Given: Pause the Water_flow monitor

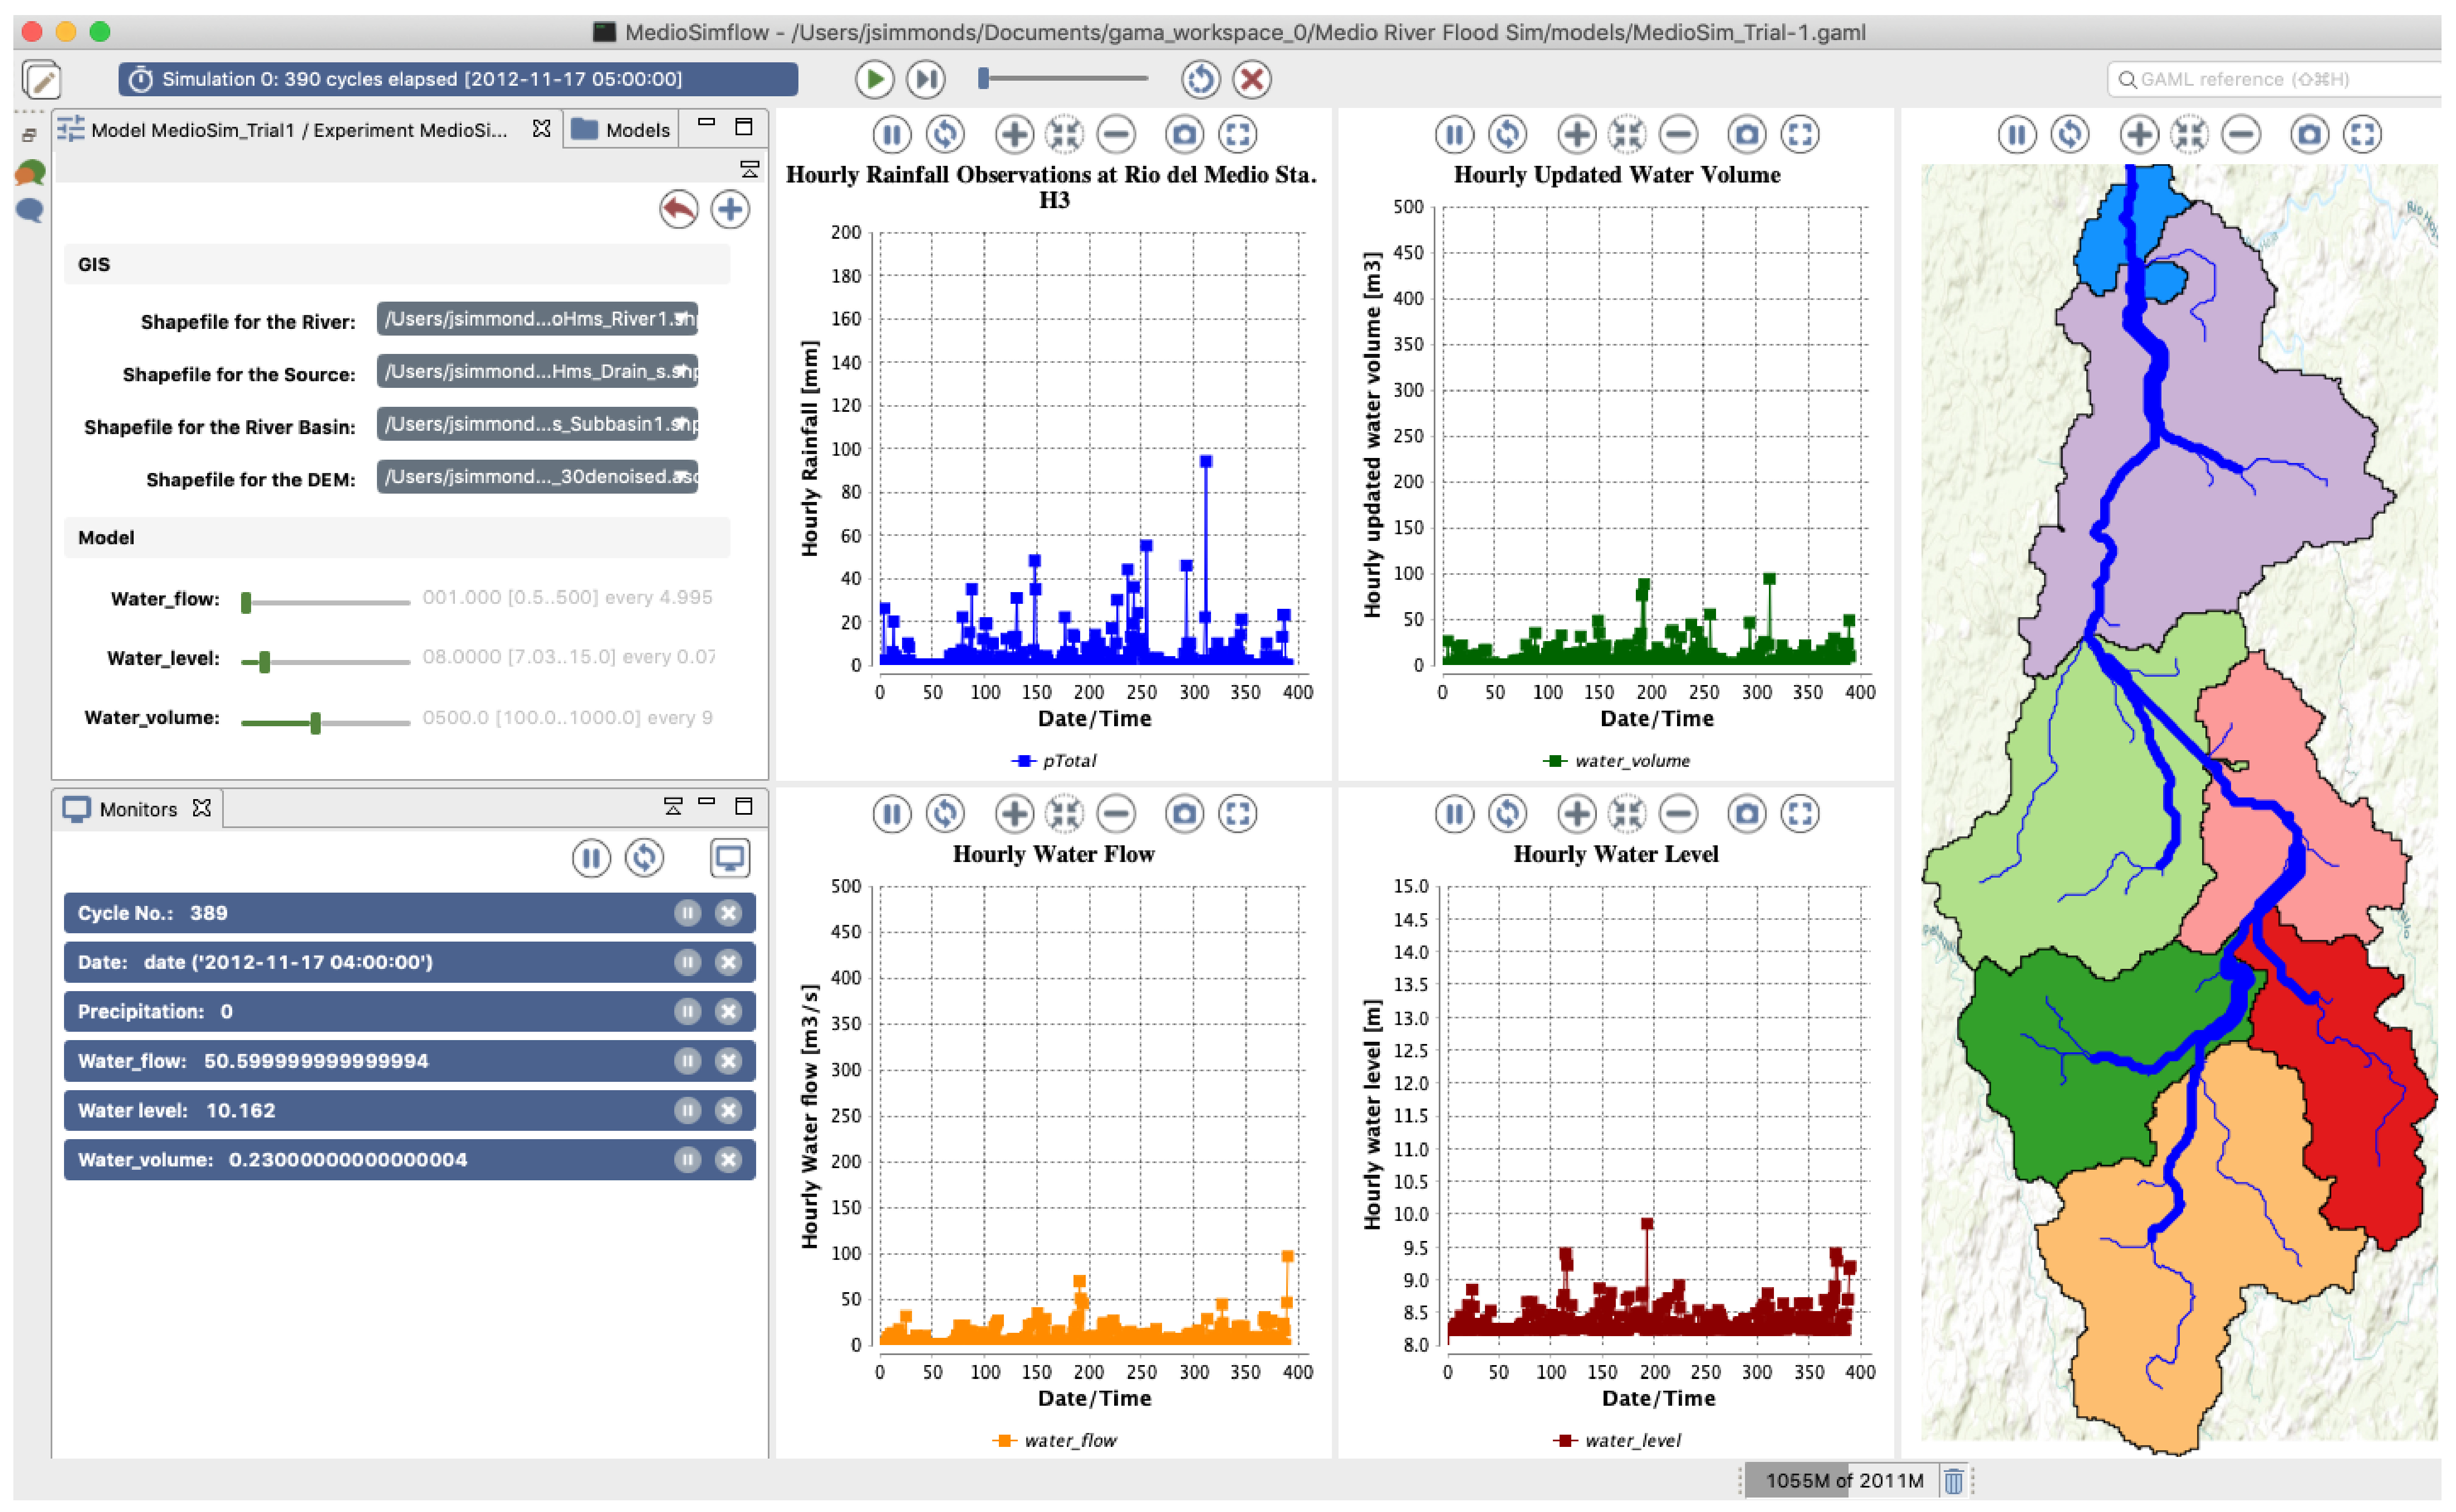Looking at the screenshot, I should 687,1061.
